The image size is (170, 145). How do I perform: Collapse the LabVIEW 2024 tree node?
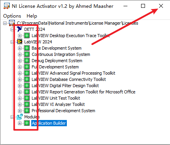[x=12, y=42]
